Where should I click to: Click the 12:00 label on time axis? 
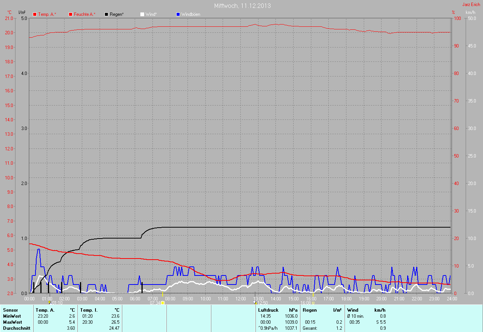pyautogui.click(x=240, y=299)
